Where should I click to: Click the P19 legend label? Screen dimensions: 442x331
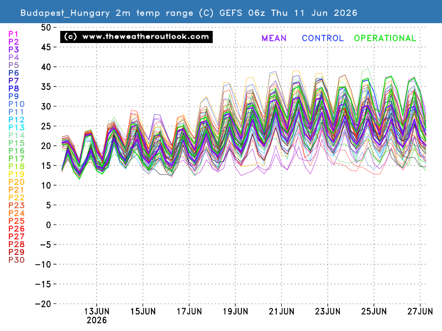pos(17,174)
